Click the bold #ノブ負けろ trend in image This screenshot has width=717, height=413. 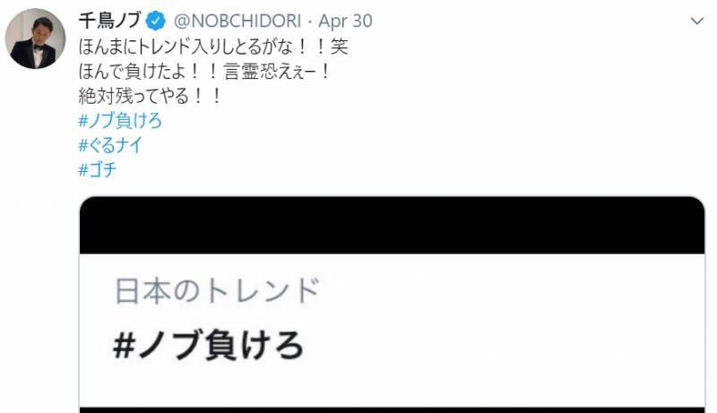[x=208, y=345]
